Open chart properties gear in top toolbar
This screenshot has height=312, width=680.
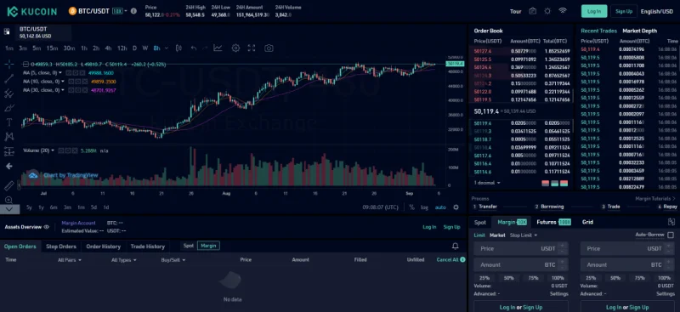(x=235, y=48)
